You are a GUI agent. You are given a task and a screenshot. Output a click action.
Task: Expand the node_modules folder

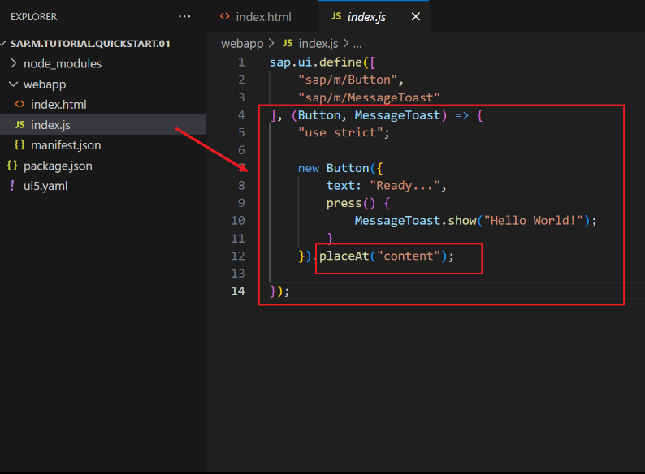(13, 64)
